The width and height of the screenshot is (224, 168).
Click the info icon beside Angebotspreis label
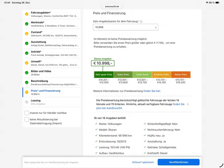coord(141,22)
